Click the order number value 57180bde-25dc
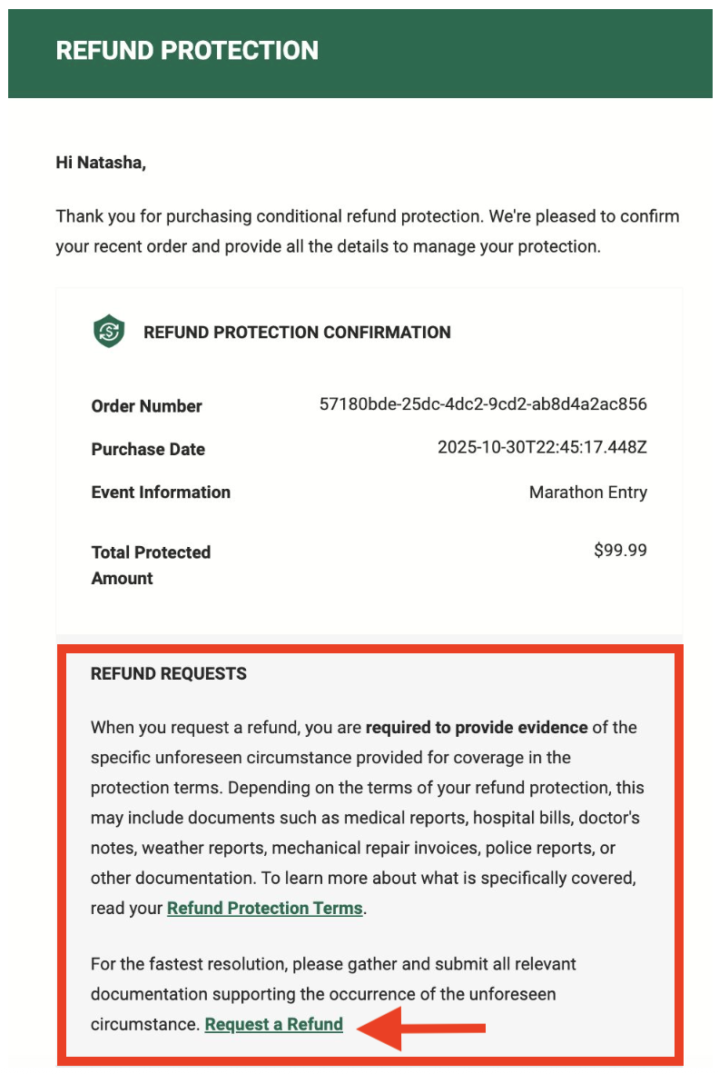This screenshot has height=1074, width=719. (483, 404)
